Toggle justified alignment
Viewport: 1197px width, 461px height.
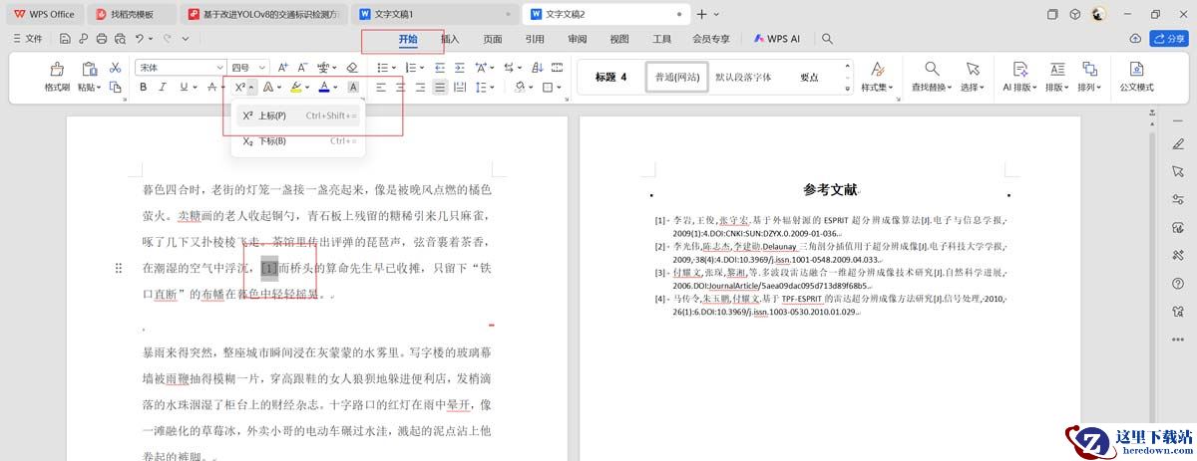pyautogui.click(x=440, y=88)
